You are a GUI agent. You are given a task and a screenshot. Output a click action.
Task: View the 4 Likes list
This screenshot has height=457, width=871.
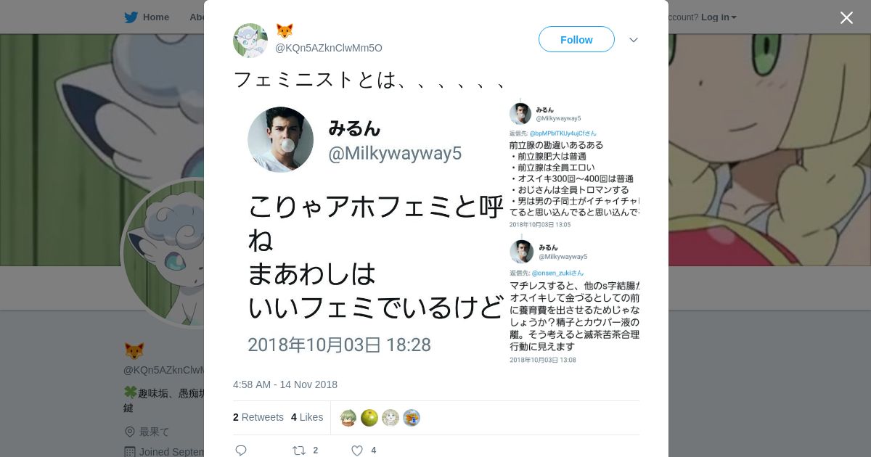(x=307, y=417)
